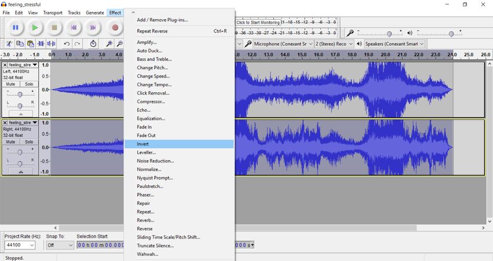Open the Snap To Off dropdown
The image size is (493, 261).
(x=60, y=245)
